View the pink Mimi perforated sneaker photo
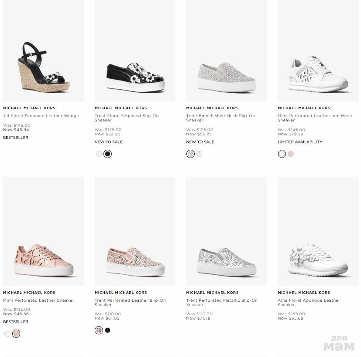Viewport: 361px width, 357px height. 44,259
